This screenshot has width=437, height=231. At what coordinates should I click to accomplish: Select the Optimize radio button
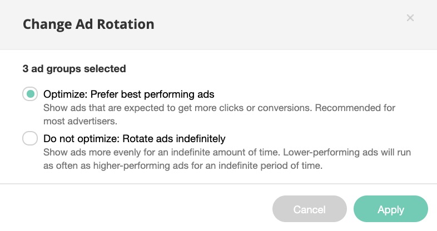(30, 94)
